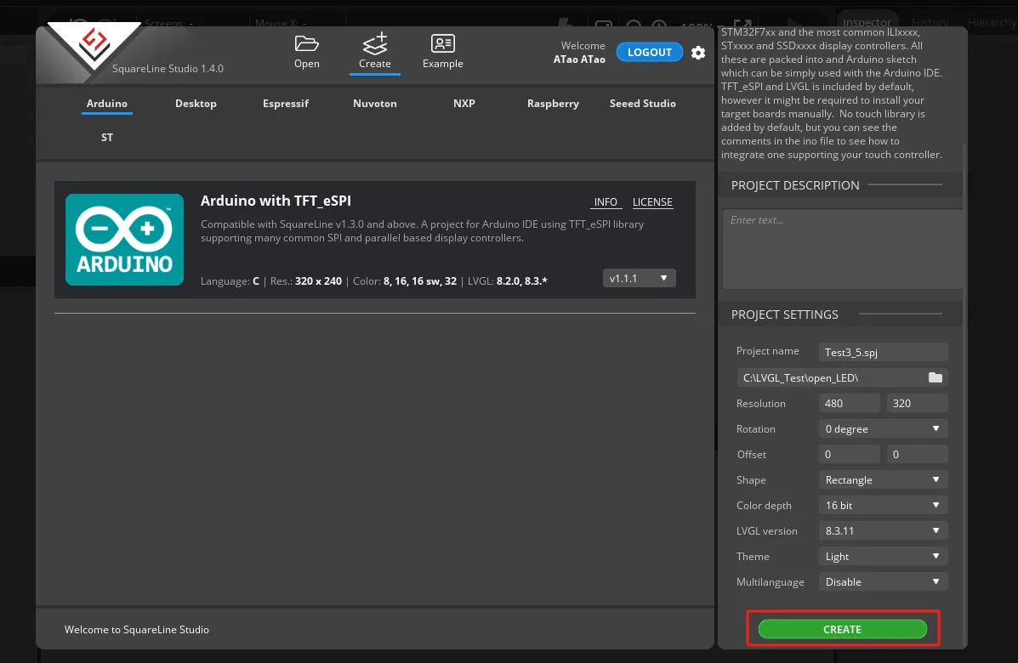This screenshot has width=1018, height=663.
Task: Click the LOGOUT button
Action: 649,53
